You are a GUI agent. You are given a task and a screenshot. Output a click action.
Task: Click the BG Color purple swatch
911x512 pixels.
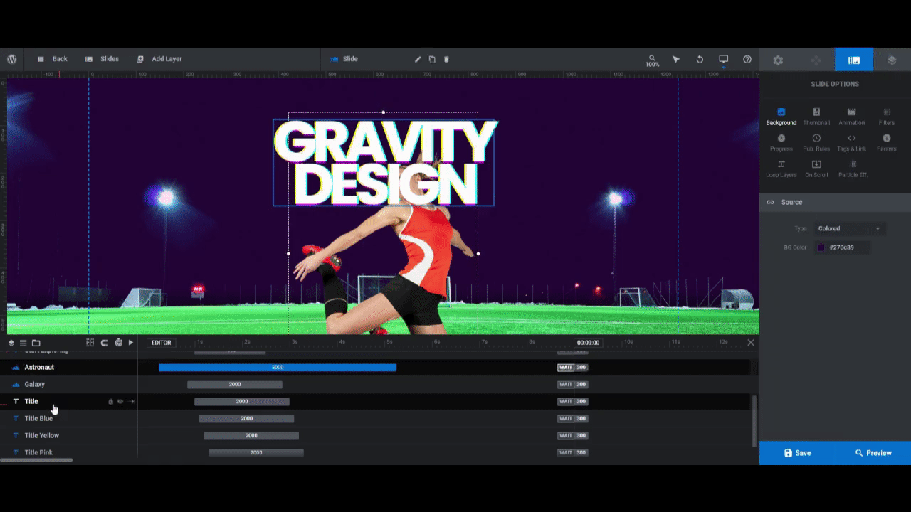(821, 247)
